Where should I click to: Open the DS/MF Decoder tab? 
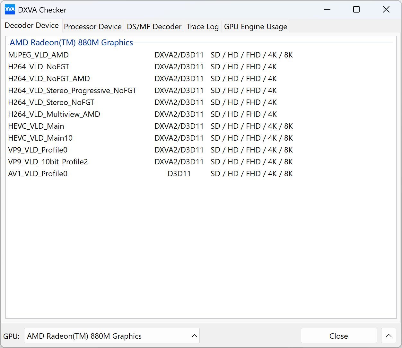click(154, 27)
